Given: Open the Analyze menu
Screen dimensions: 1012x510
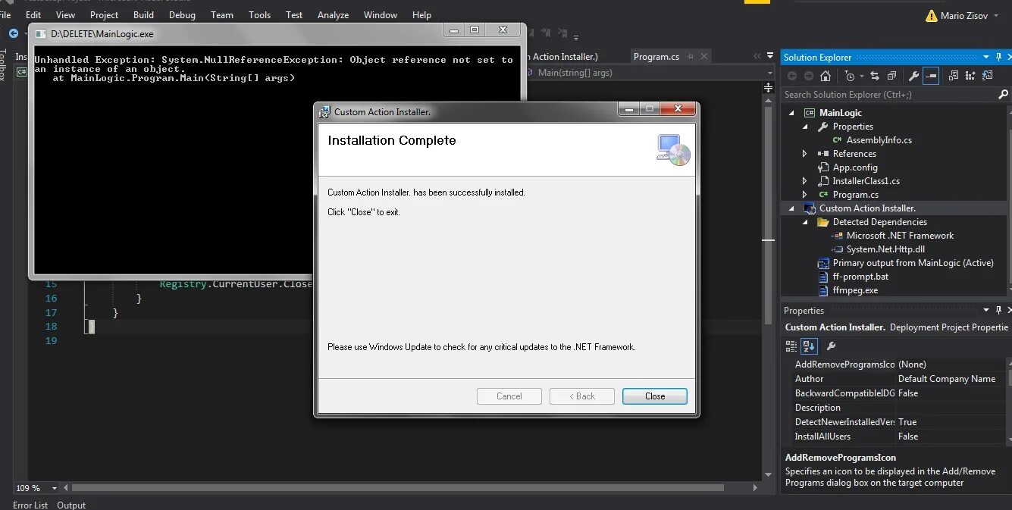Looking at the screenshot, I should [x=333, y=14].
